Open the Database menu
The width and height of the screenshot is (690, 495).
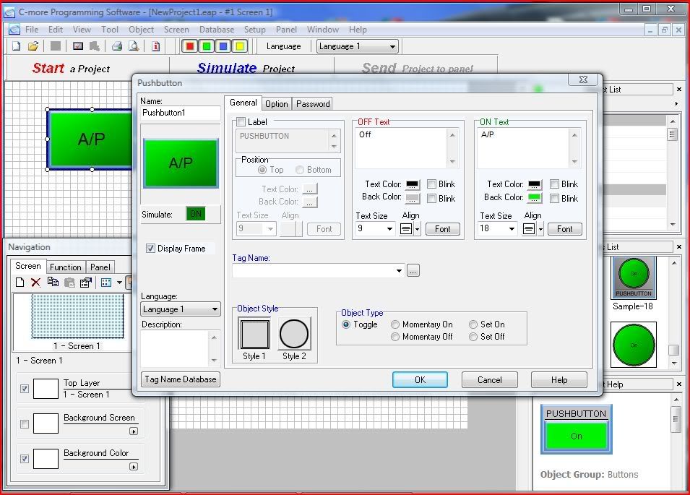pos(216,30)
